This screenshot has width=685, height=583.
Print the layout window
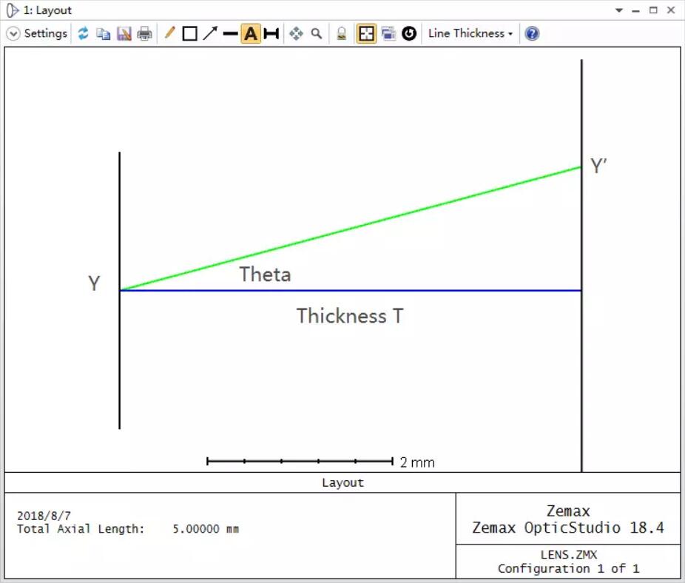pos(145,33)
